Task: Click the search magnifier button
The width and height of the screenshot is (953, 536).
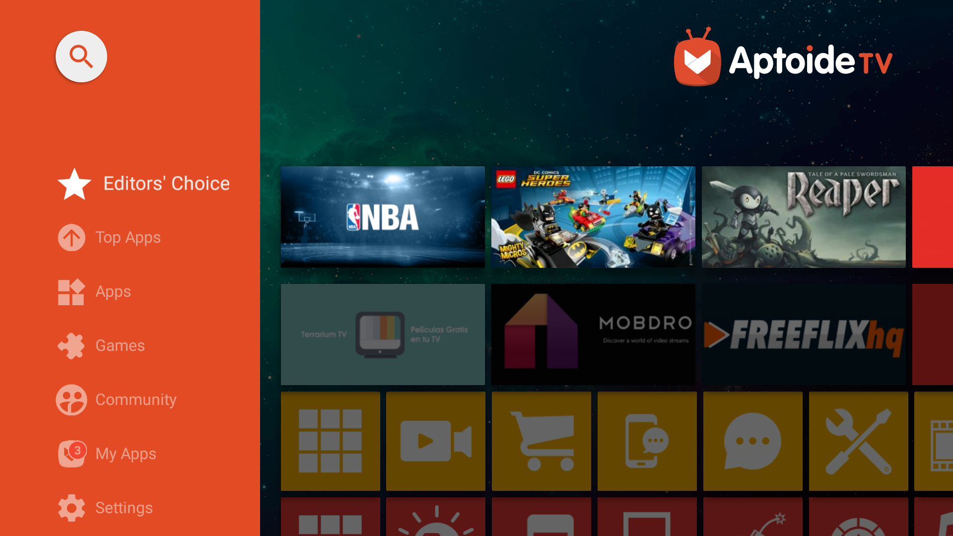Action: 82,58
